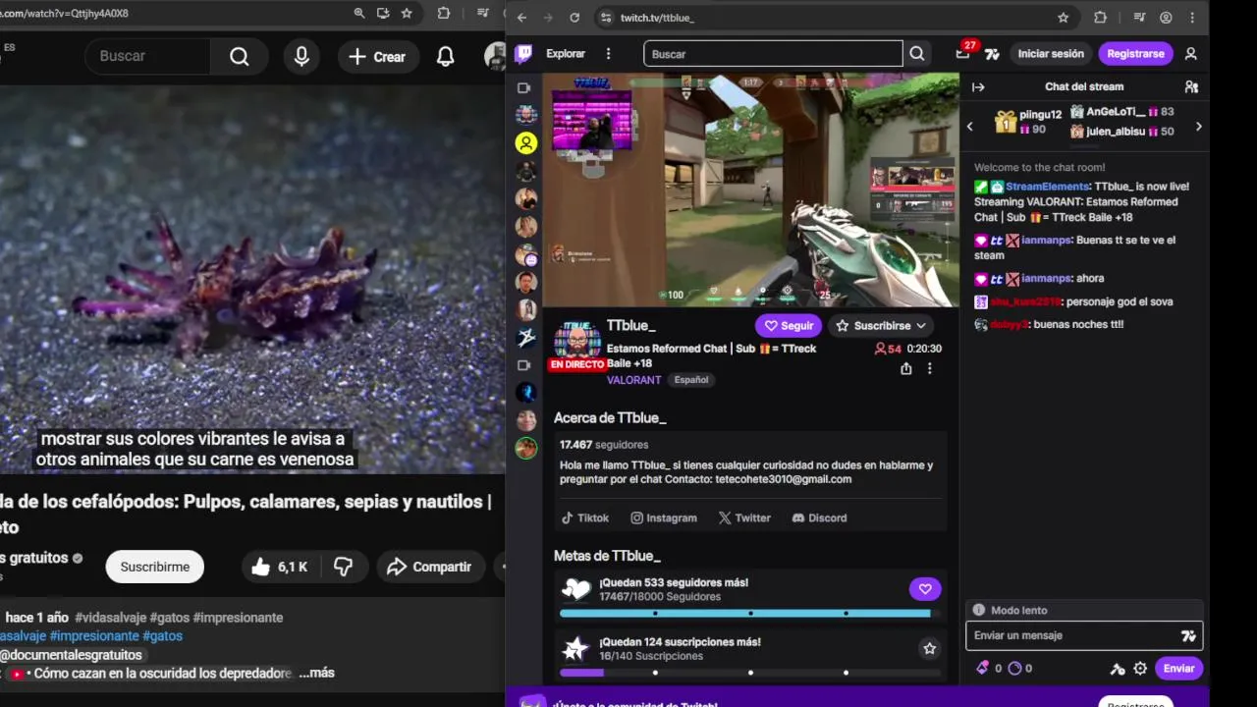The image size is (1257, 707).
Task: Like the YouTube video with 6,1 K likes
Action: coord(280,567)
